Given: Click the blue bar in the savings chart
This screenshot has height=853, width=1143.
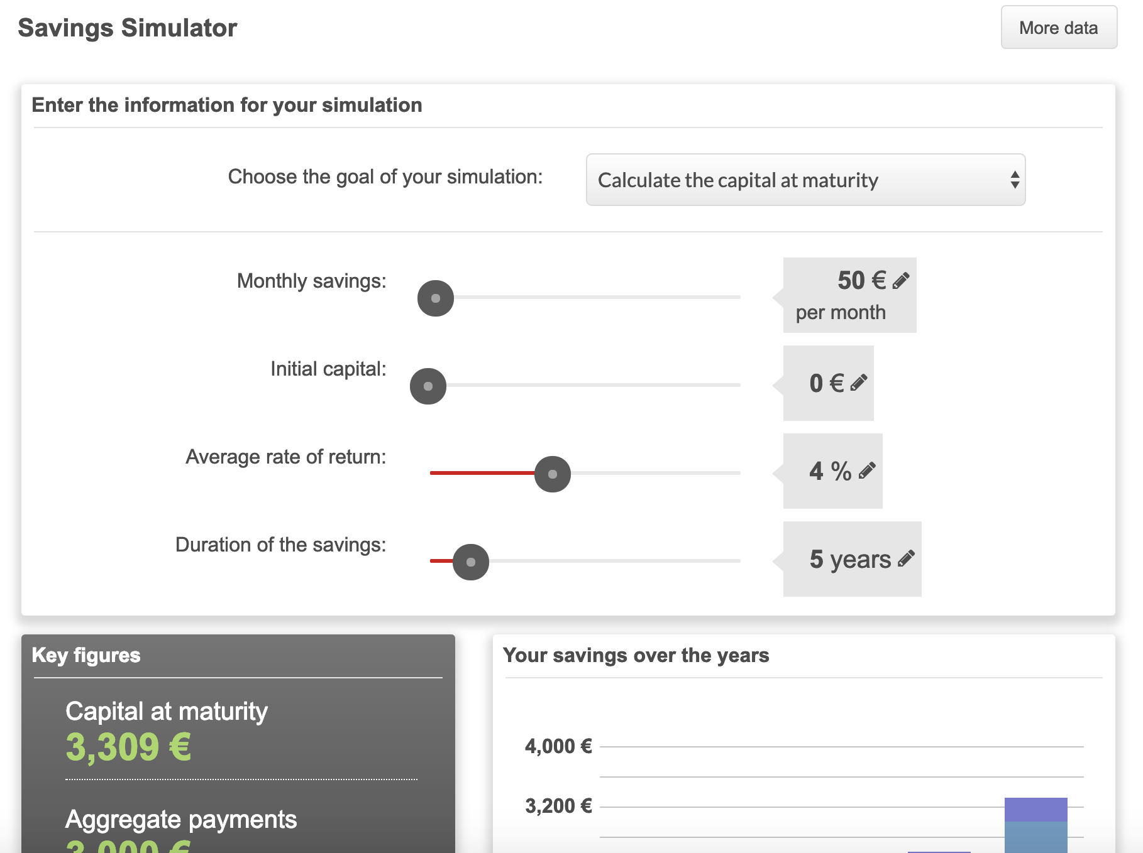Looking at the screenshot, I should coord(1035,829).
